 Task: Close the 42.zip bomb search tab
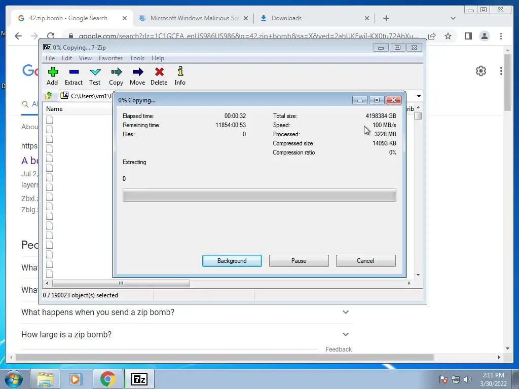tap(125, 19)
